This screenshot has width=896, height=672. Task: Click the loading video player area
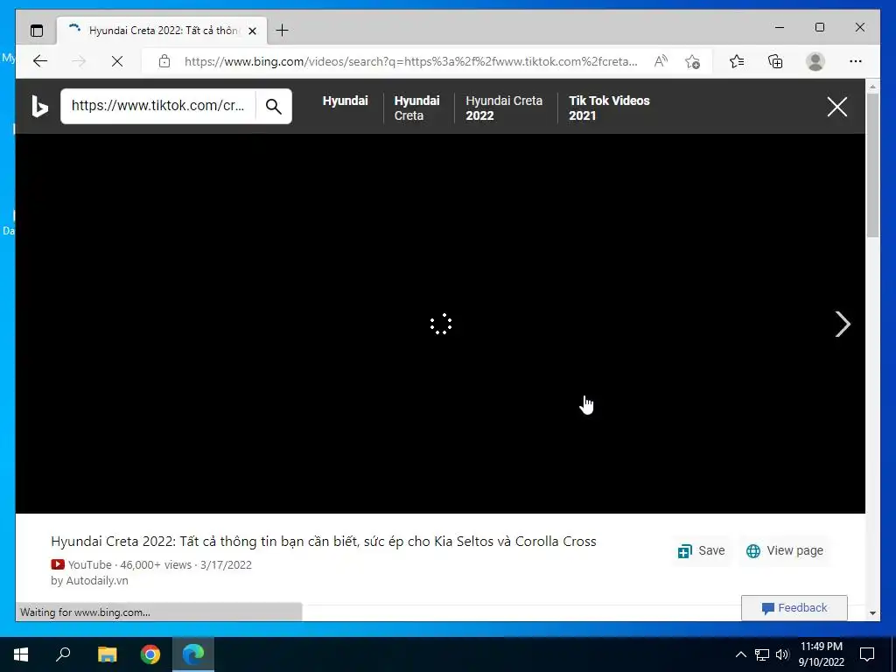[x=440, y=324]
